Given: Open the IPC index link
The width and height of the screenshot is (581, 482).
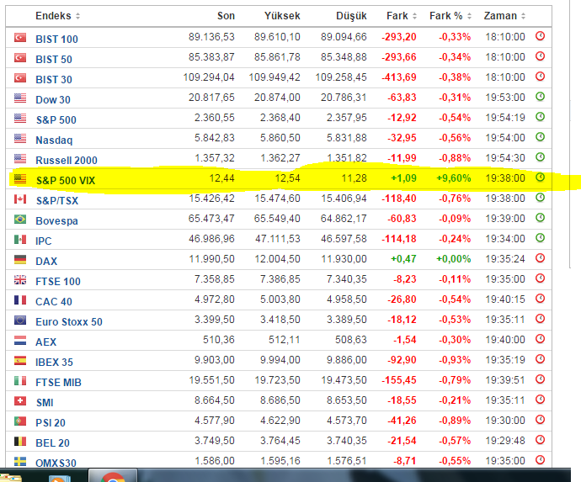Looking at the screenshot, I should click(43, 241).
